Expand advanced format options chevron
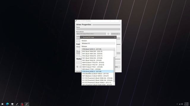The image size is (190, 106). (77, 56)
